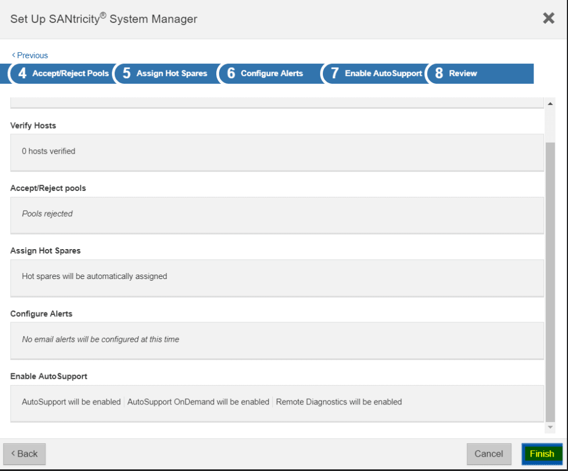Close the Set Up SANtricity dialog
This screenshot has width=568, height=471.
[x=549, y=18]
